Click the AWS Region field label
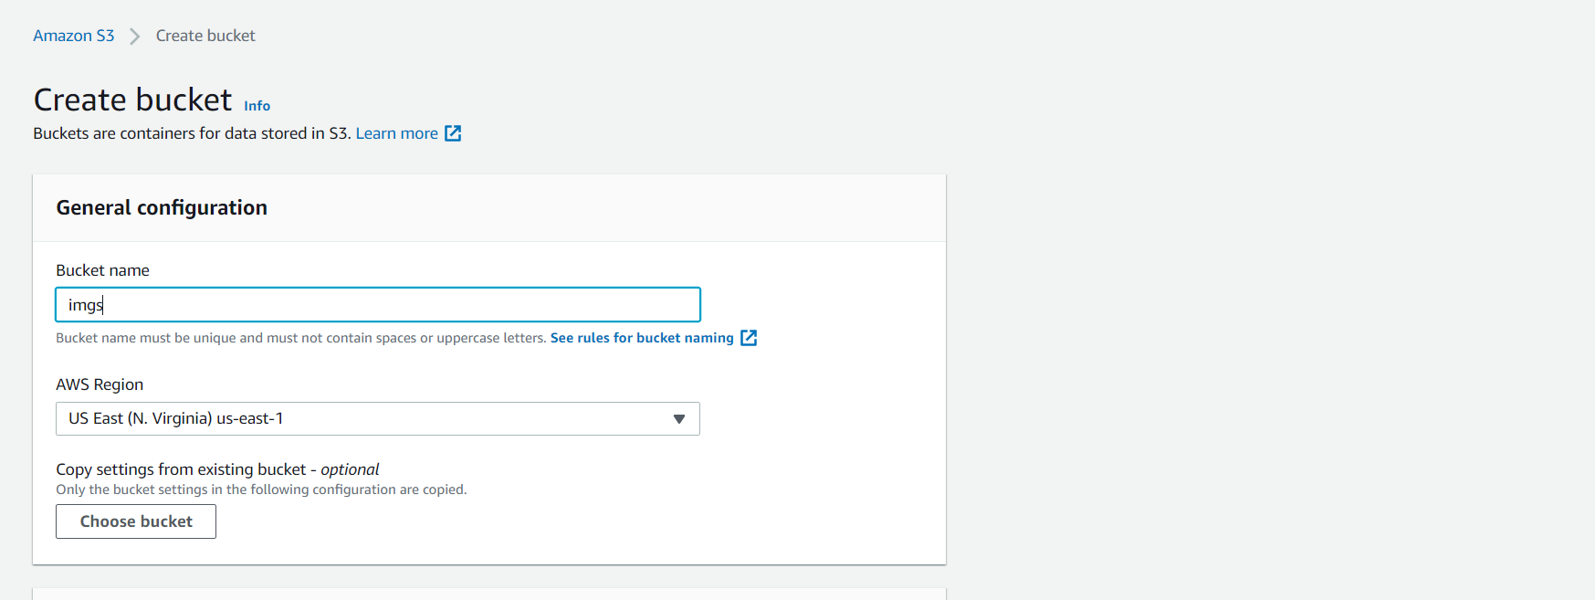 point(100,384)
